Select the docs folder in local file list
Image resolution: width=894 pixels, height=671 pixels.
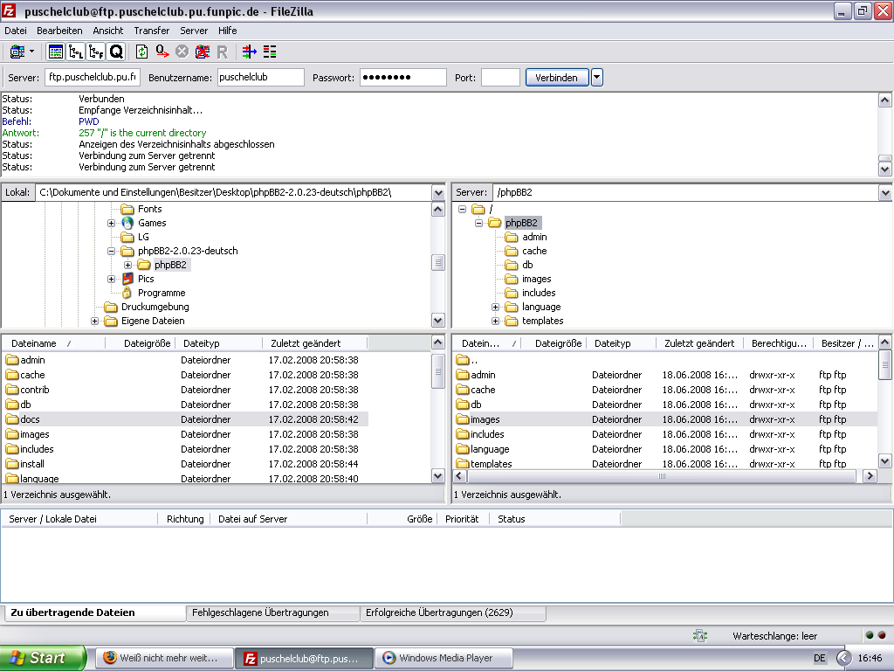185,419
